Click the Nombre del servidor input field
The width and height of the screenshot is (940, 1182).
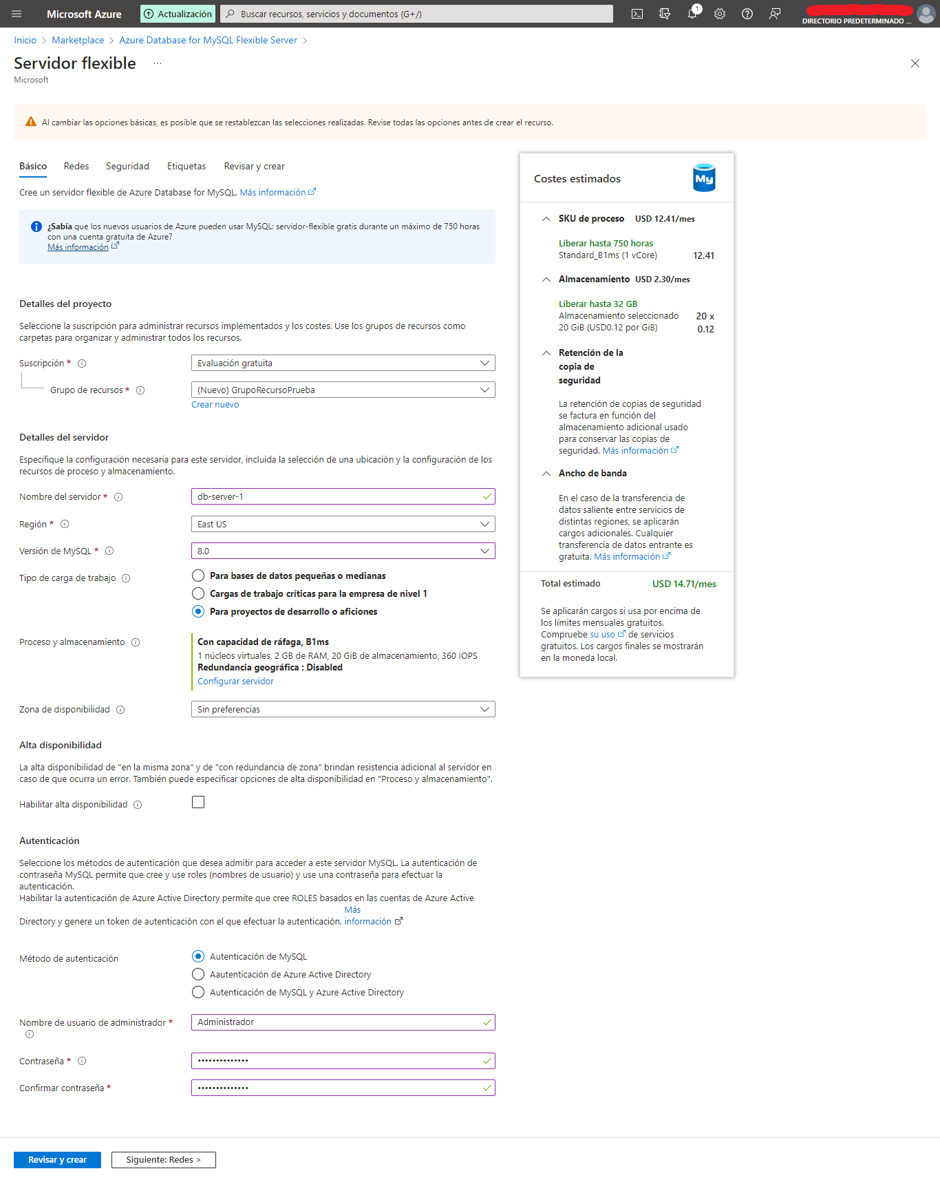tap(343, 496)
